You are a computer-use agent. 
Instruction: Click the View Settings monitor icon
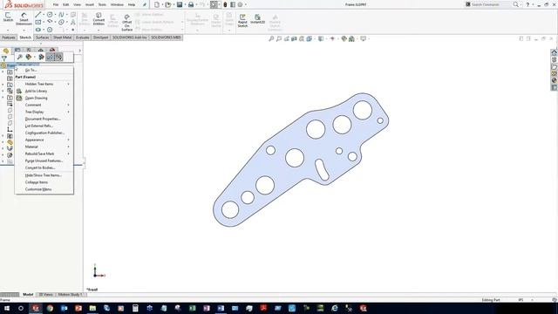pyautogui.click(x=363, y=38)
